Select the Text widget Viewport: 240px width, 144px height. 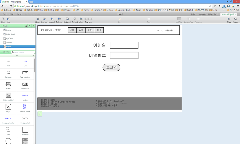pyautogui.click(x=8, y=63)
